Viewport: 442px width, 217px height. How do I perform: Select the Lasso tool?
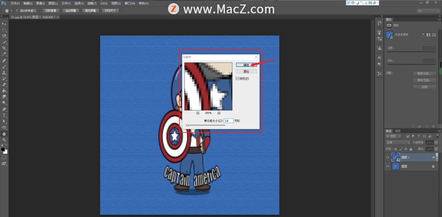[4, 36]
